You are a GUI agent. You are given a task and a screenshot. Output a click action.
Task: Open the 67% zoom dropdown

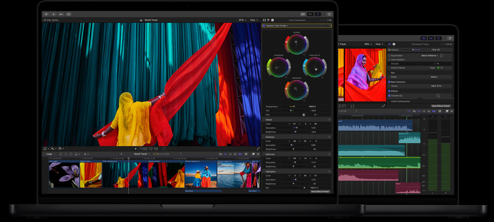click(x=242, y=20)
